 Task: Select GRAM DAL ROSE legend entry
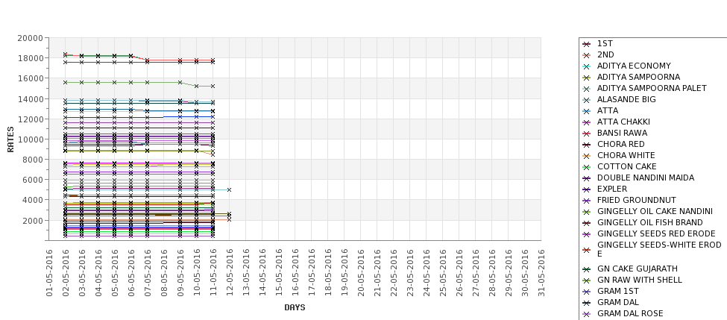(x=630, y=313)
